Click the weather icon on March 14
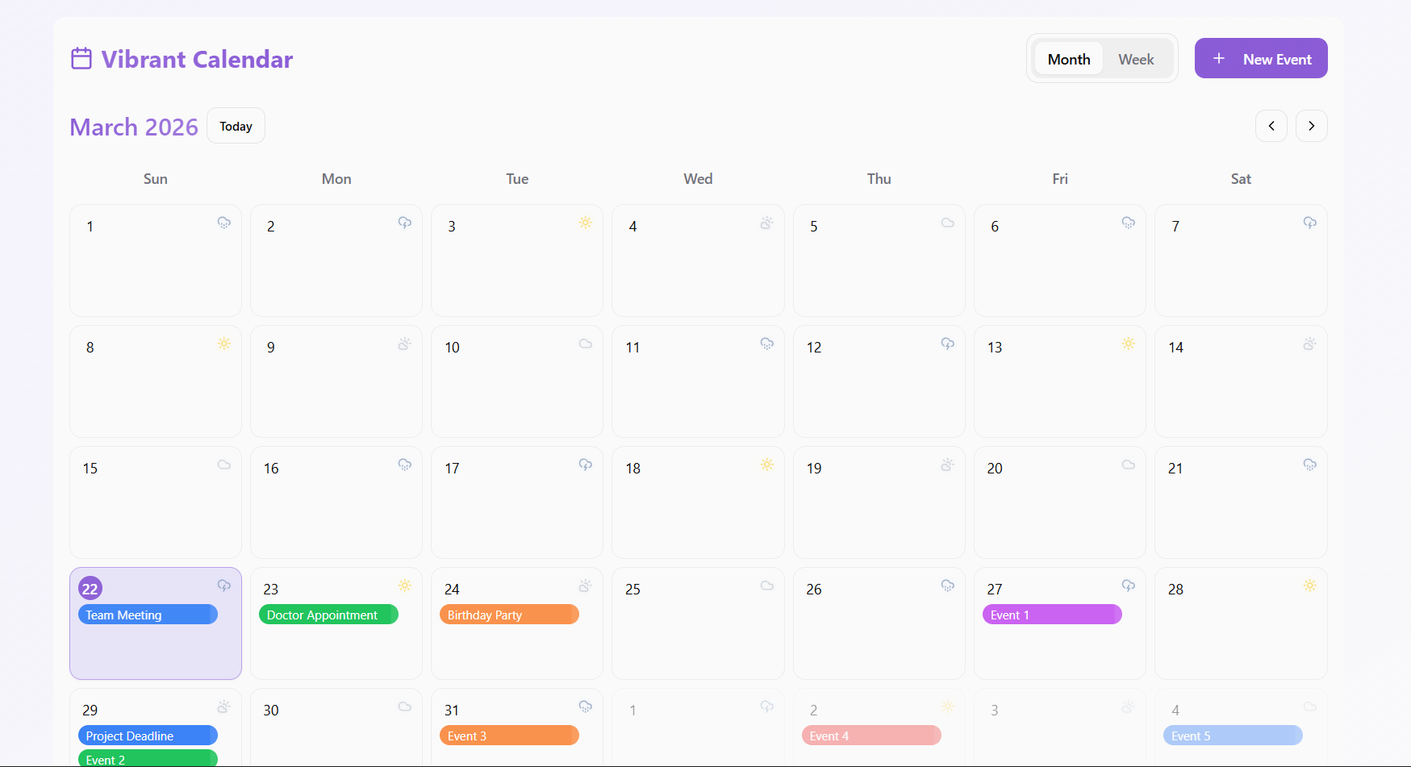 click(1309, 344)
